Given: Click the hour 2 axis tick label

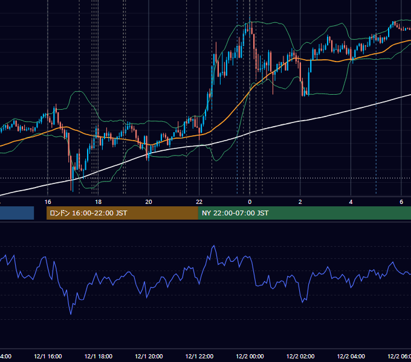Looking at the screenshot, I should (300, 202).
